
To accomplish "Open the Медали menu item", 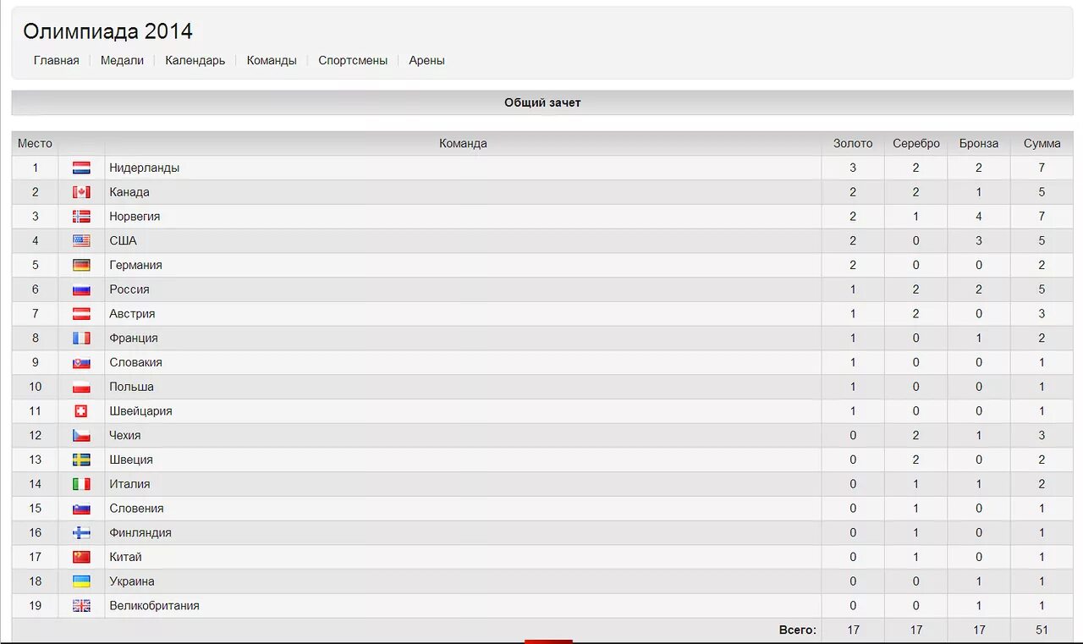I will pyautogui.click(x=122, y=60).
